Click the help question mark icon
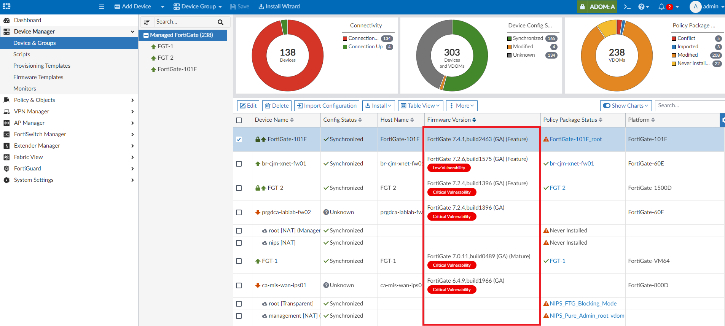Viewport: 725px width, 326px height. click(x=642, y=6)
